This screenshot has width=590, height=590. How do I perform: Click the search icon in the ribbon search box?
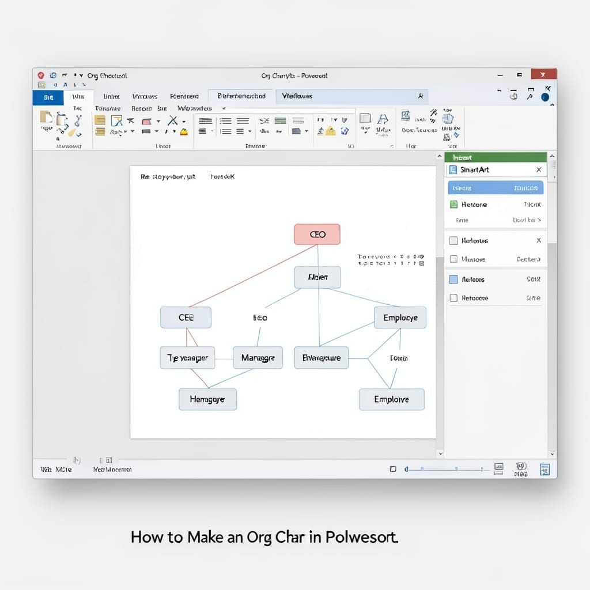(420, 96)
